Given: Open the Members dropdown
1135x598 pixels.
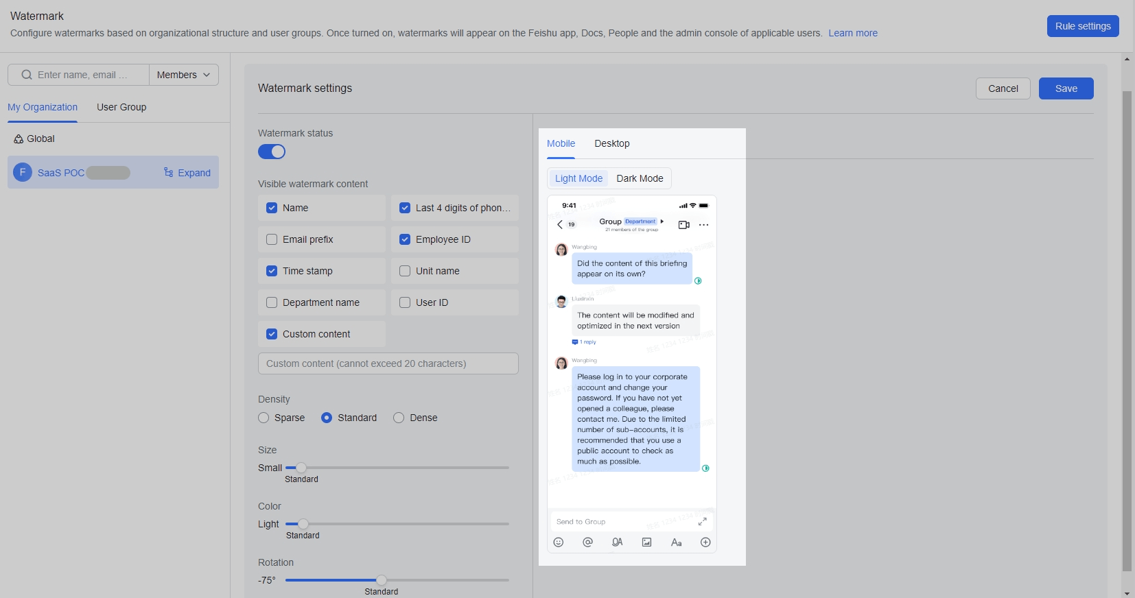Looking at the screenshot, I should click(183, 75).
